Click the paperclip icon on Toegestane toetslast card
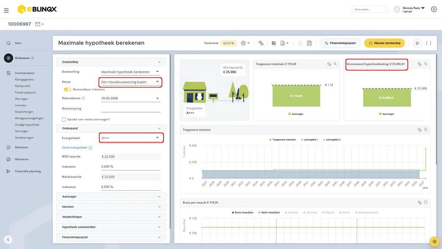The height and width of the screenshot is (249, 442). click(x=329, y=64)
